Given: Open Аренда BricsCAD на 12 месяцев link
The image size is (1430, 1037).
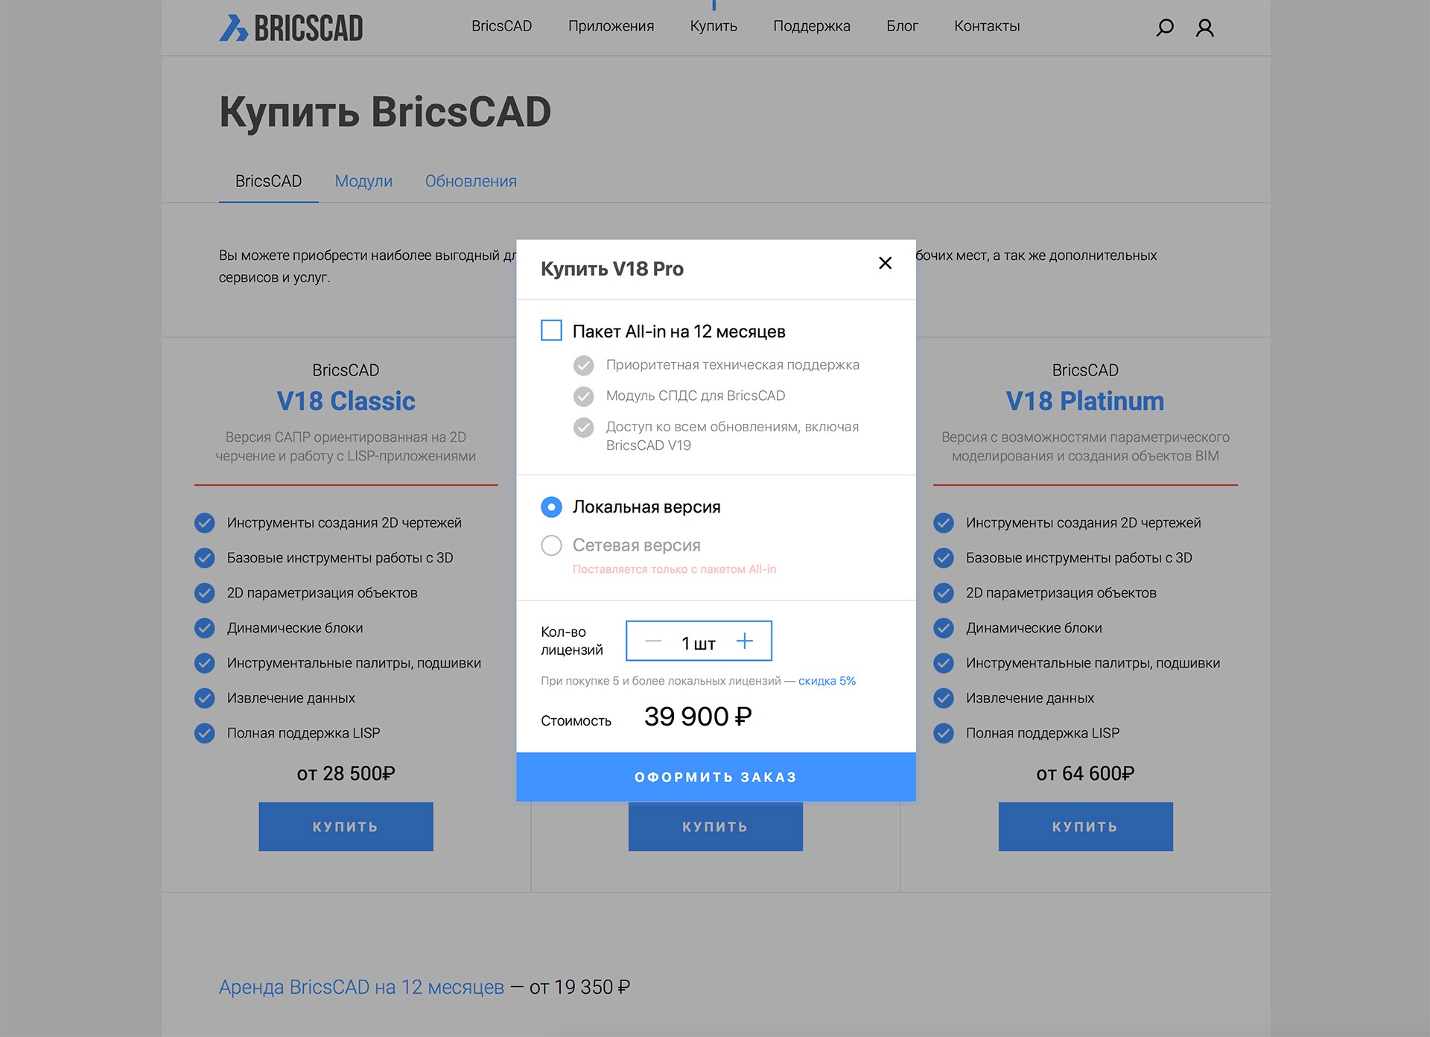Looking at the screenshot, I should tap(361, 987).
